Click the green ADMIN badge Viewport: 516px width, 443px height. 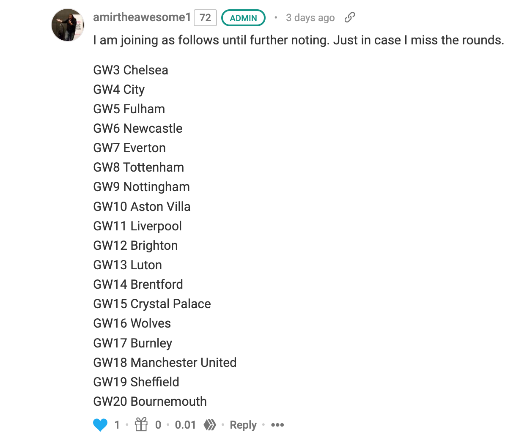tap(243, 18)
